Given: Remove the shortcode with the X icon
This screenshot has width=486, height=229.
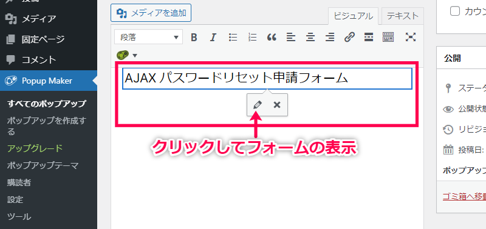Looking at the screenshot, I should [x=277, y=105].
